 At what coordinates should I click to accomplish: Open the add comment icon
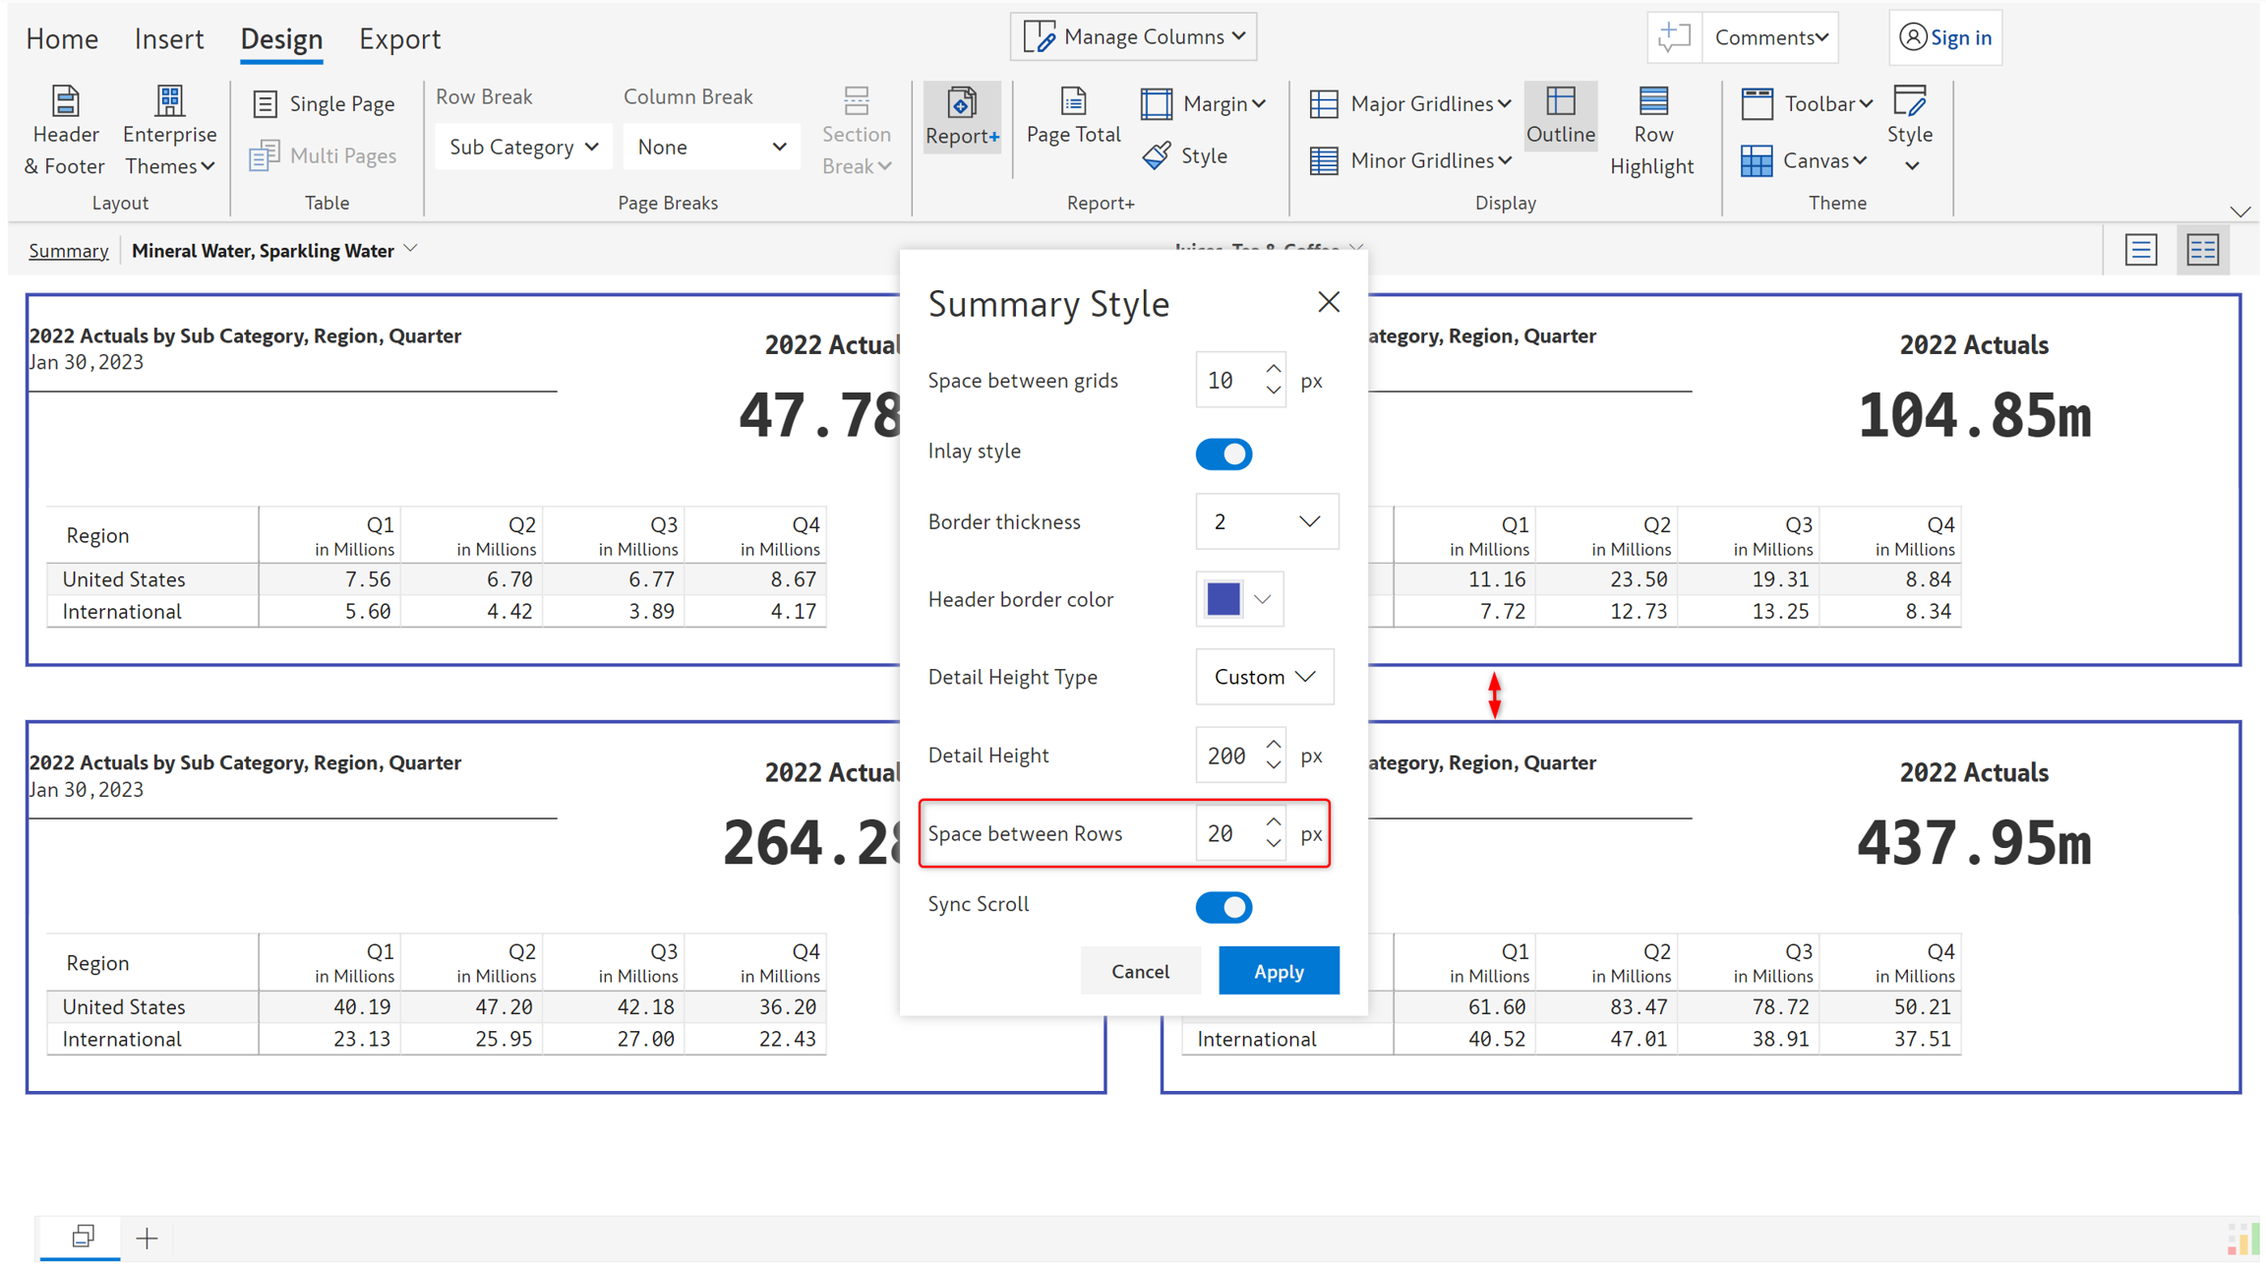click(1674, 37)
